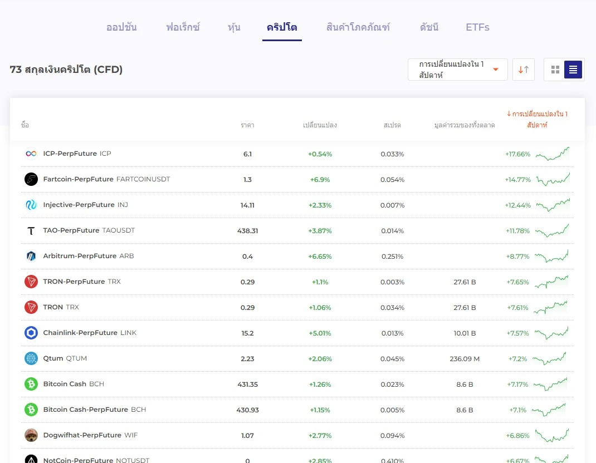Sort by the ราคา column header
This screenshot has height=463, width=596.
pyautogui.click(x=247, y=125)
